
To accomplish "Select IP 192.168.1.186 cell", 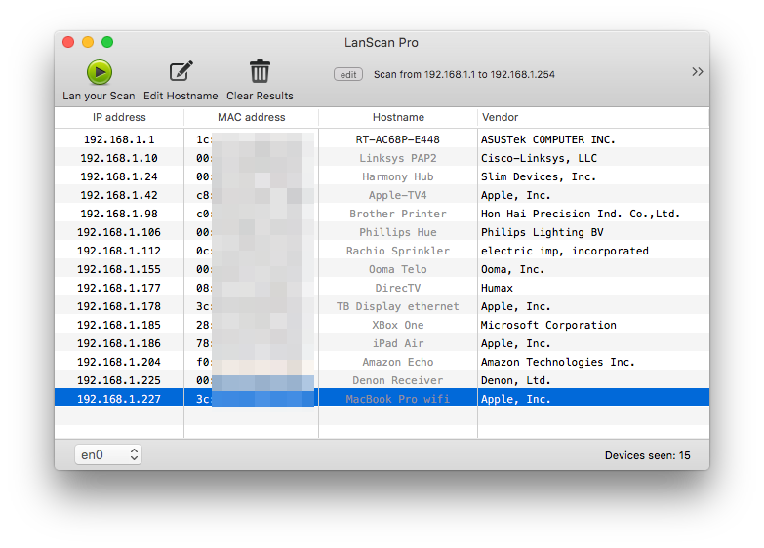I will pos(119,343).
